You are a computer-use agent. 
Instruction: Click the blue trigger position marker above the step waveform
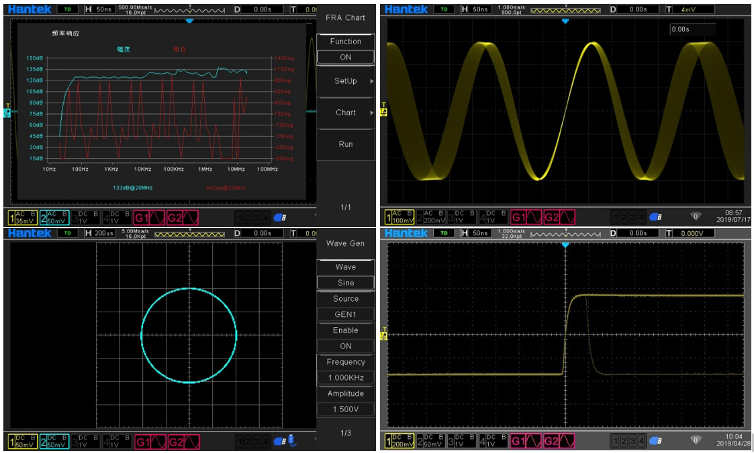(x=565, y=245)
